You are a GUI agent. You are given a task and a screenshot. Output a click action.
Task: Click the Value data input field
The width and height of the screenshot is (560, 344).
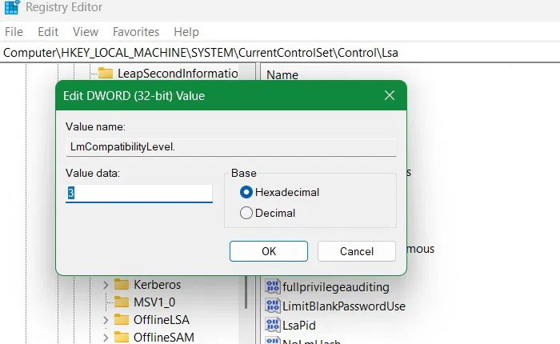click(x=139, y=194)
